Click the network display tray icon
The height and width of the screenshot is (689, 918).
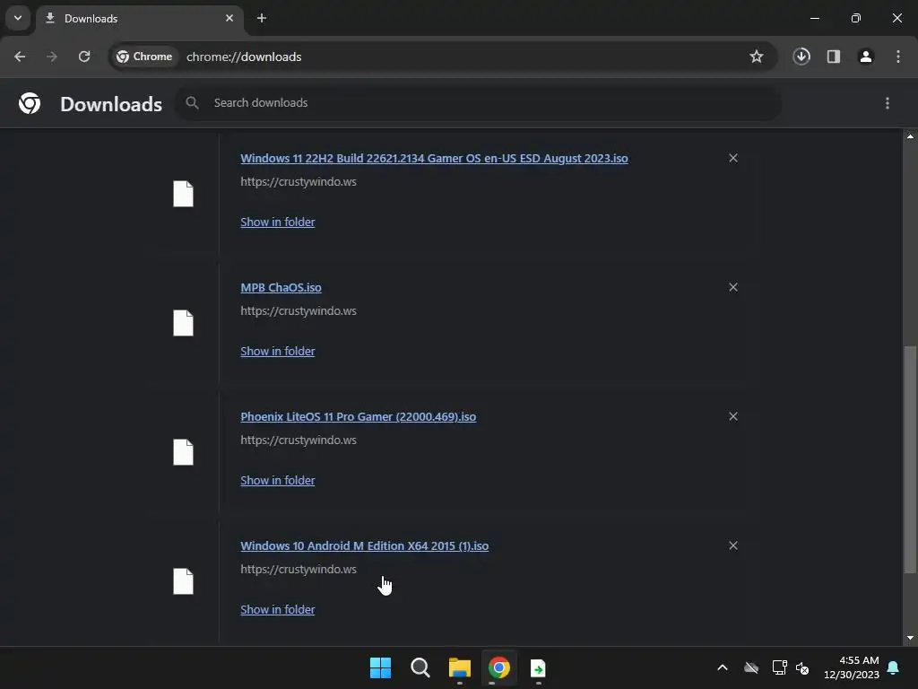pos(779,667)
